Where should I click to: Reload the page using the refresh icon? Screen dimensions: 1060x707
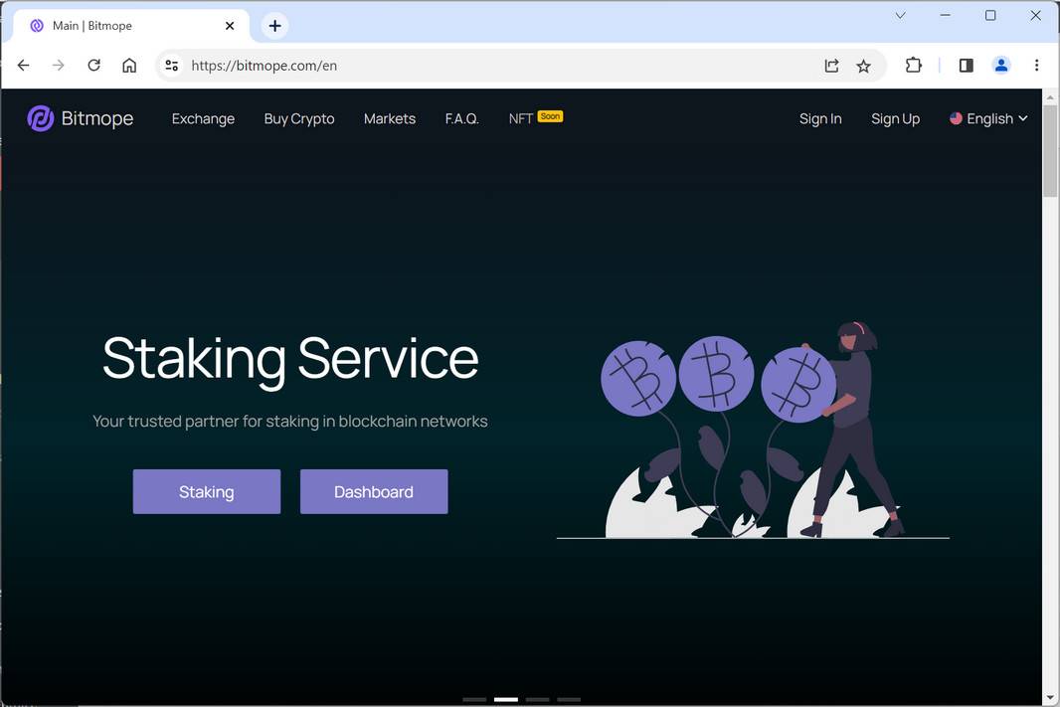tap(93, 65)
